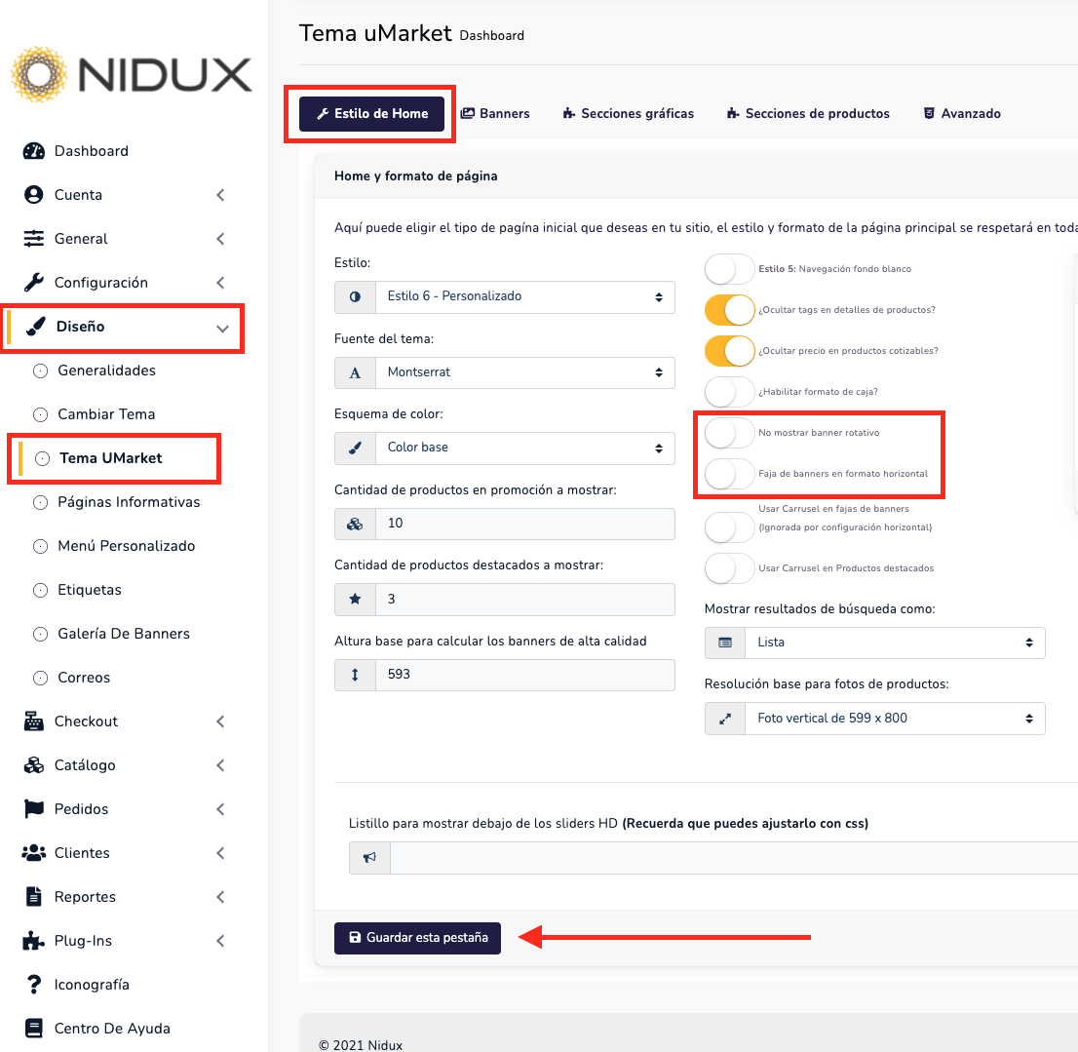The image size is (1078, 1052).
Task: Click the productos destacados quantity field
Action: click(x=525, y=599)
